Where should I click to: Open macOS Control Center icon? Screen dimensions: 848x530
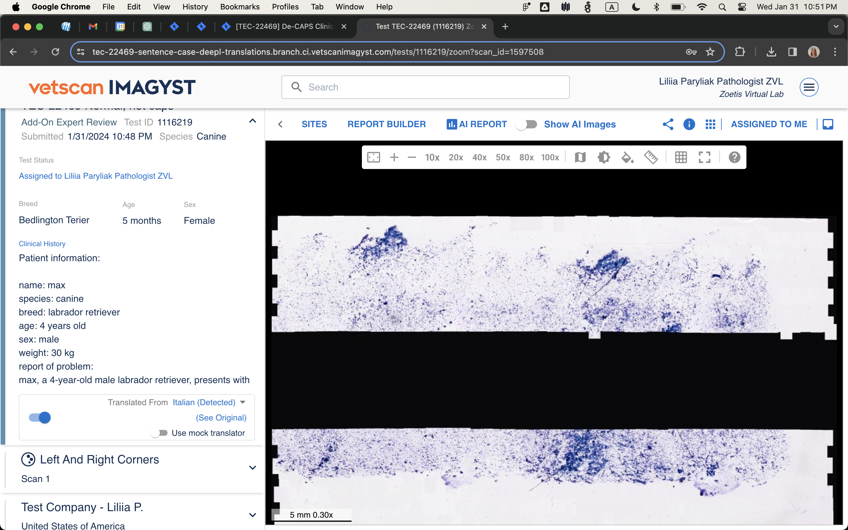coord(742,7)
